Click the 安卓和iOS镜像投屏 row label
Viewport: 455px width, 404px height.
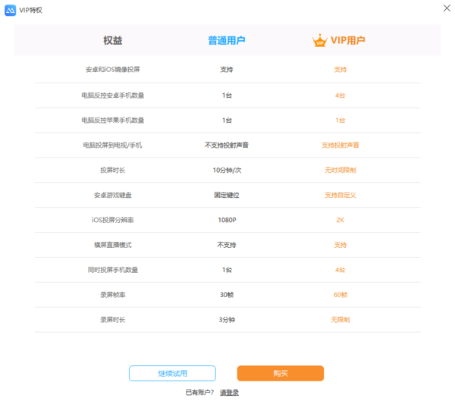click(x=113, y=70)
